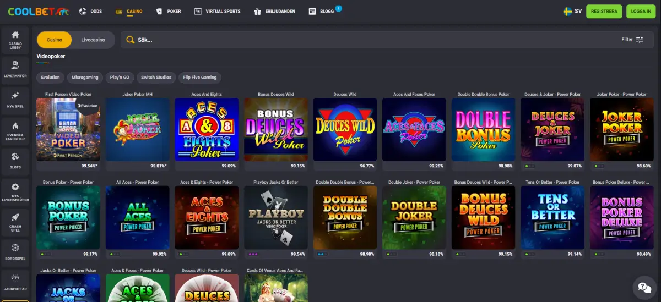Go to Odds section
This screenshot has width=661, height=302.
coord(91,11)
